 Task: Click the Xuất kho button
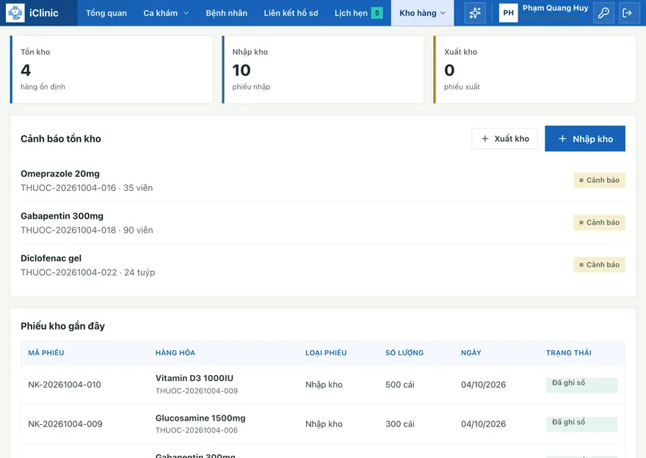505,139
